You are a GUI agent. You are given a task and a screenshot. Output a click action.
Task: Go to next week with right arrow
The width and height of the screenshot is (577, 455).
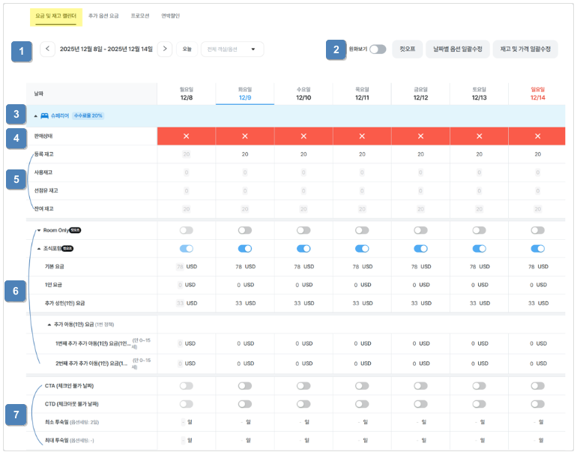click(165, 49)
